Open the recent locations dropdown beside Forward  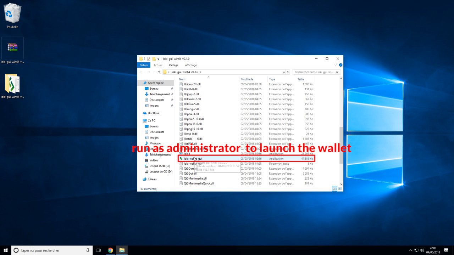[x=154, y=72]
